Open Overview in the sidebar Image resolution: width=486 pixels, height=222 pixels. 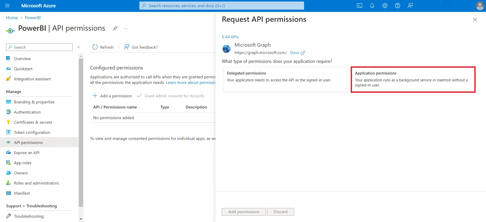pyautogui.click(x=22, y=59)
